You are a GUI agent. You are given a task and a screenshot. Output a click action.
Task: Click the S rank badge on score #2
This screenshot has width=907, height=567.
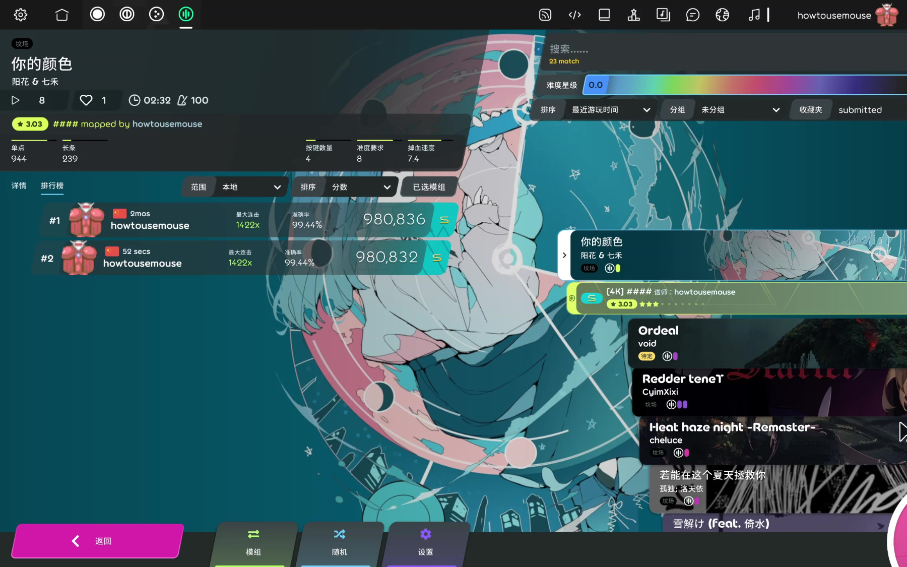437,258
